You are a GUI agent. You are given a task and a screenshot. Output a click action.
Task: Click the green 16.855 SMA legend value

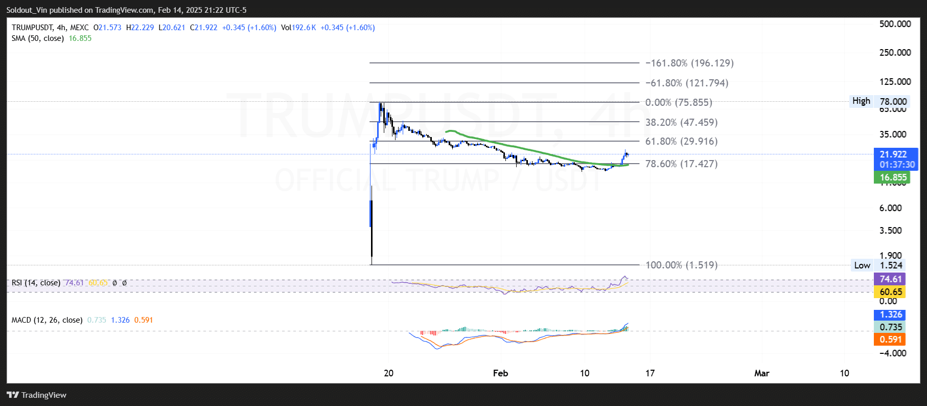click(x=80, y=38)
